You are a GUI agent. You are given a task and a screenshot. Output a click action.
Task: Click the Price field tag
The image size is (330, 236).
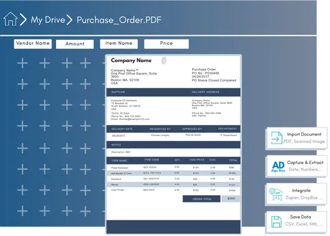tap(166, 44)
